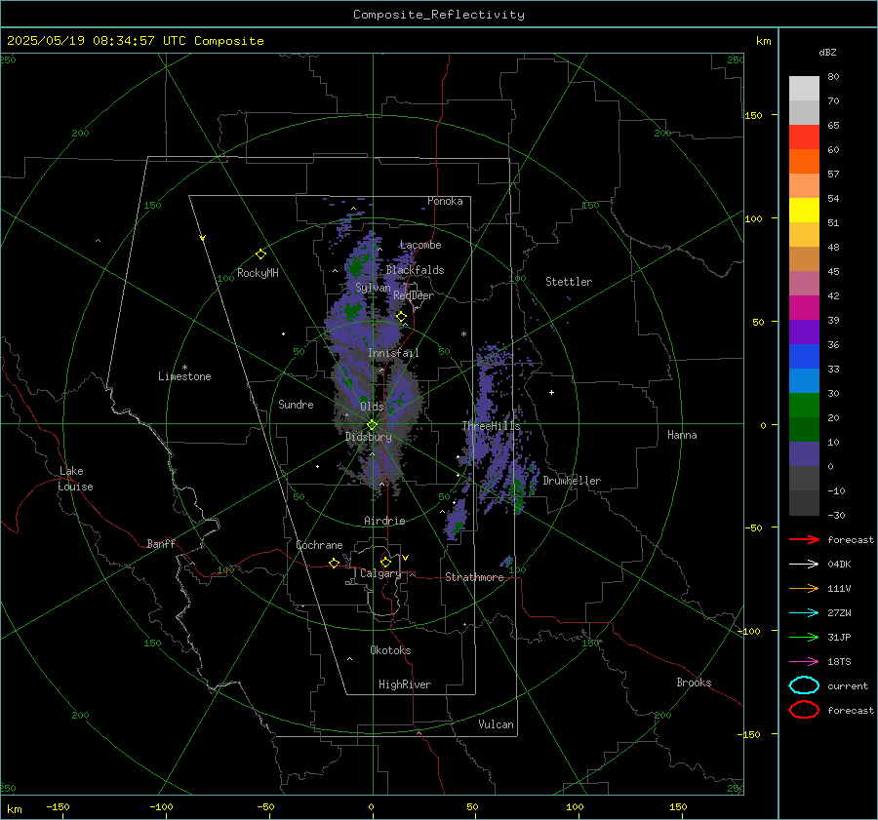The image size is (878, 820).
Task: Click the yellow diamond marker below Cochrane
Action: pos(334,563)
